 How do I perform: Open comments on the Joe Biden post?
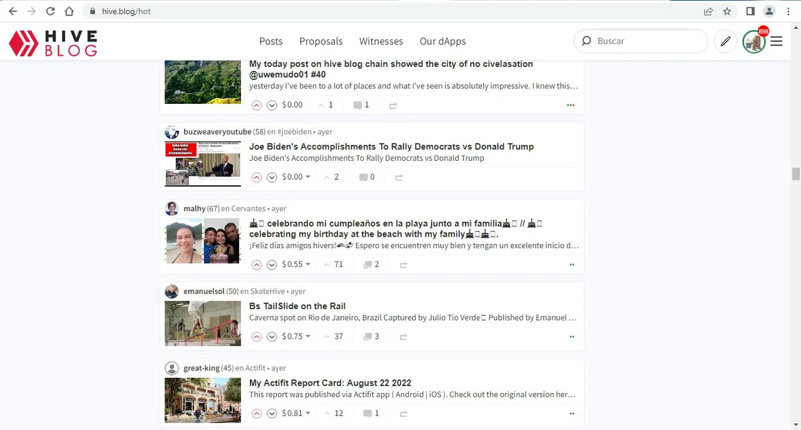point(367,177)
